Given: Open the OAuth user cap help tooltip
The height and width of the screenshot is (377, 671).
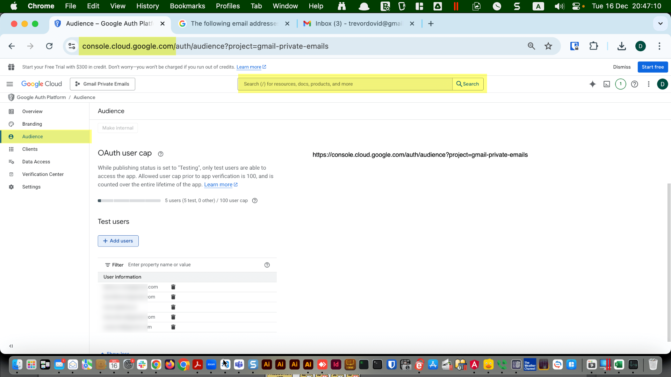Looking at the screenshot, I should point(160,154).
